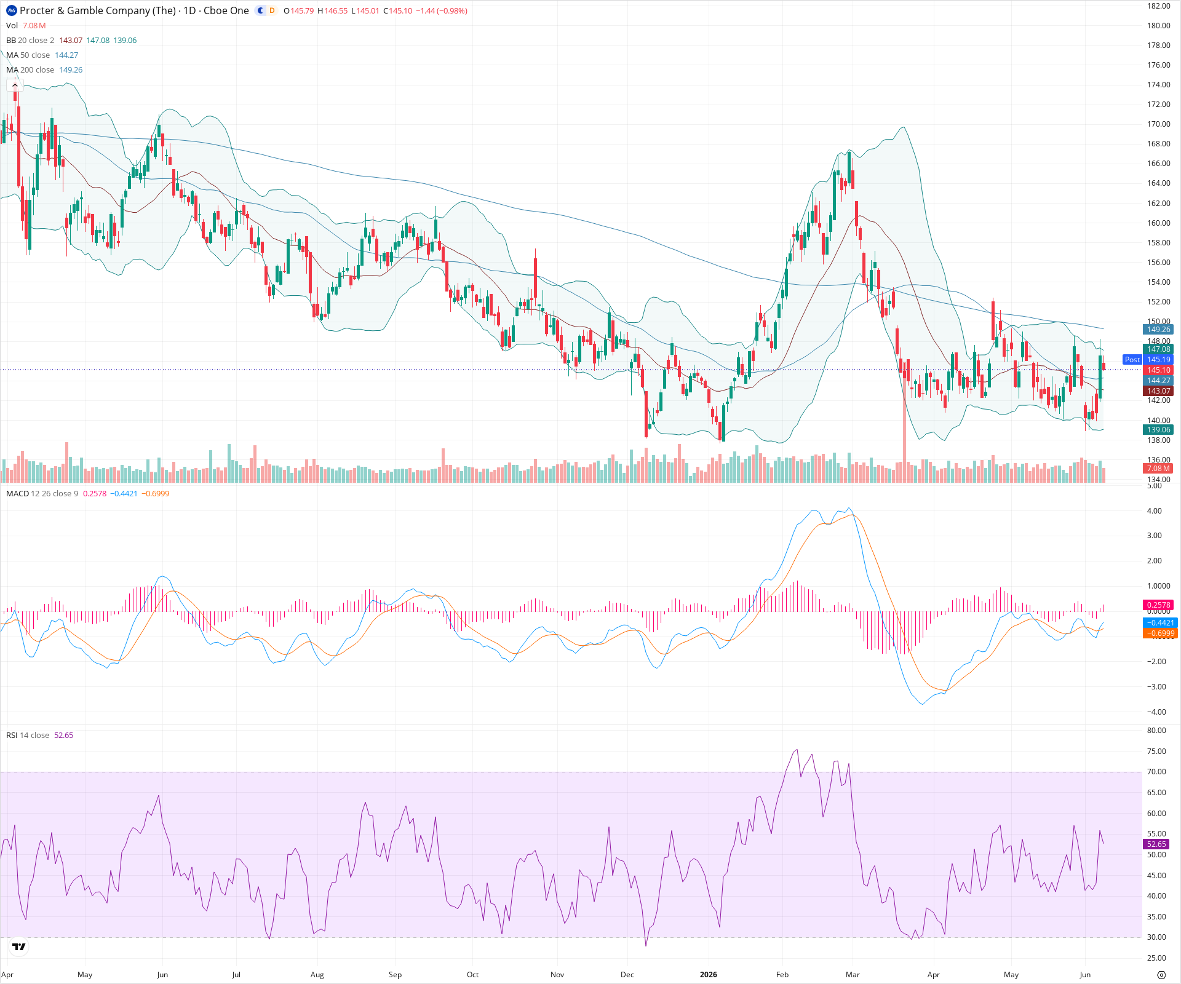This screenshot has height=984, width=1181.
Task: Click the 143.07 BB basis price axis label
Action: [x=1159, y=391]
